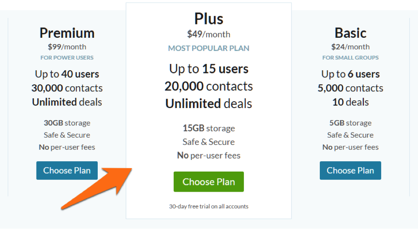Click the 5GB storage text in Basic
Screen dimensions: 418x229
tap(350, 123)
